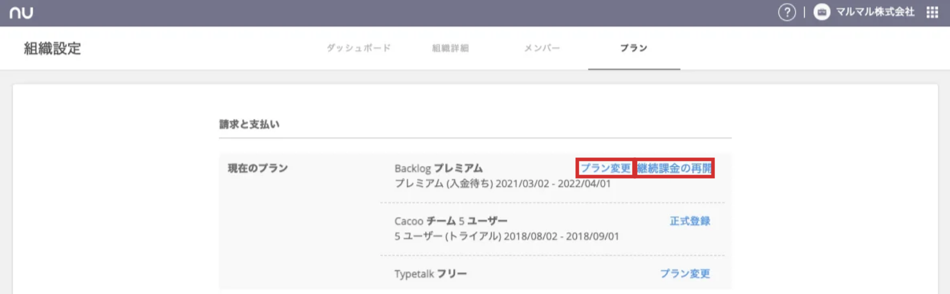Click the organization avatar icon
The width and height of the screenshot is (950, 294).
(x=821, y=12)
